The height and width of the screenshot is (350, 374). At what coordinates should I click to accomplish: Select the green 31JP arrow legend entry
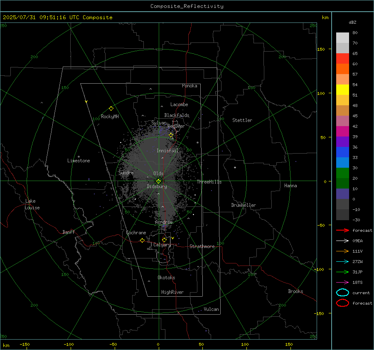342,272
